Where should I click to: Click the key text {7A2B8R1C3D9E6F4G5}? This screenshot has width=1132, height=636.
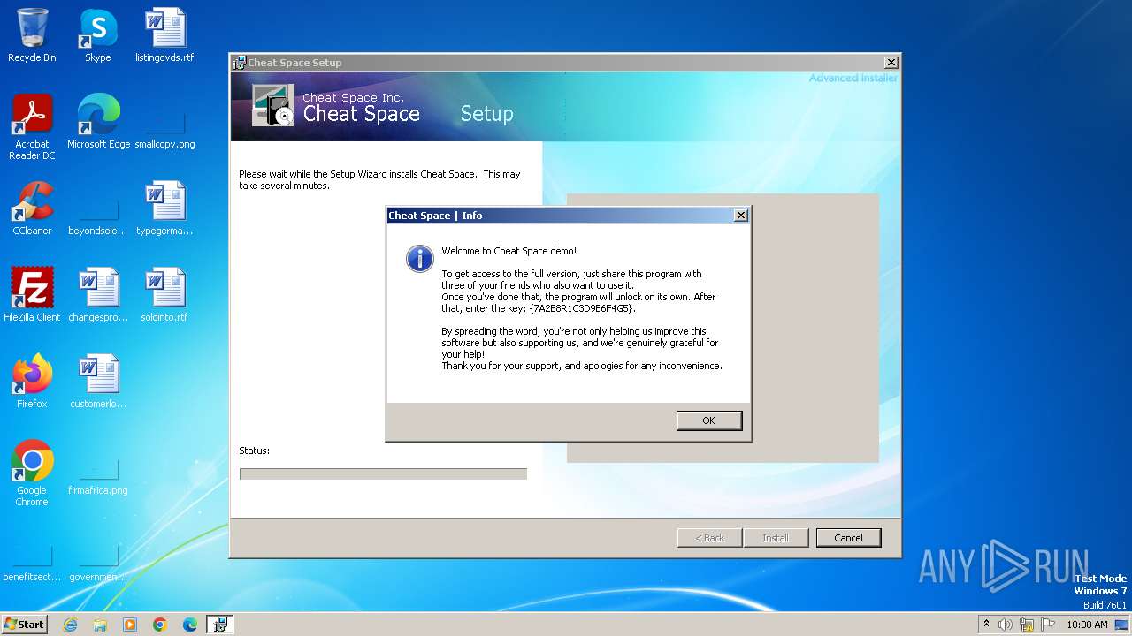point(581,308)
